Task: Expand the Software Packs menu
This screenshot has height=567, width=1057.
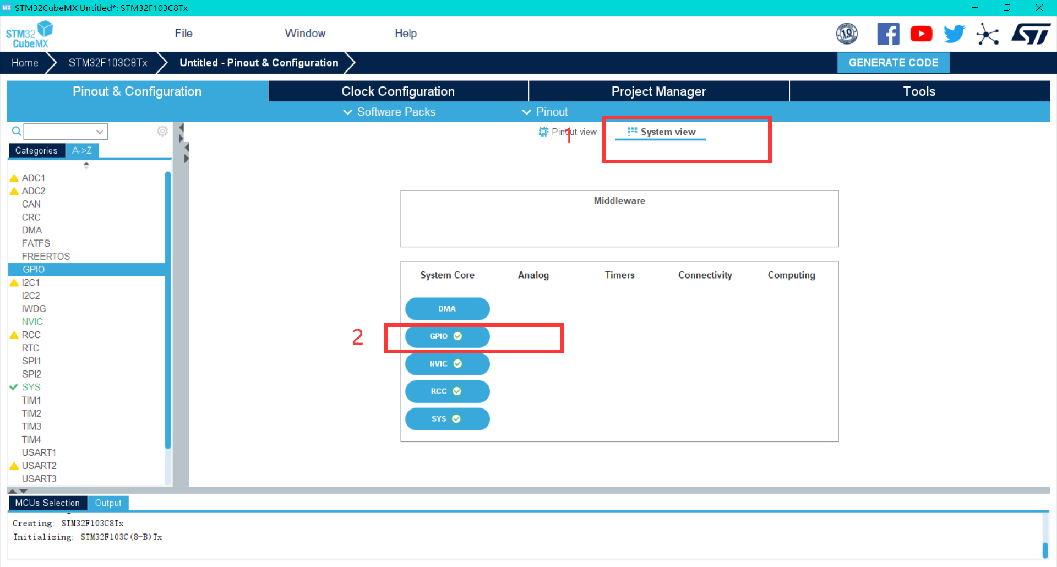Action: pos(389,112)
